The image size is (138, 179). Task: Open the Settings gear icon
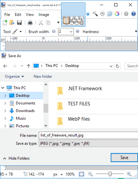(126, 14)
